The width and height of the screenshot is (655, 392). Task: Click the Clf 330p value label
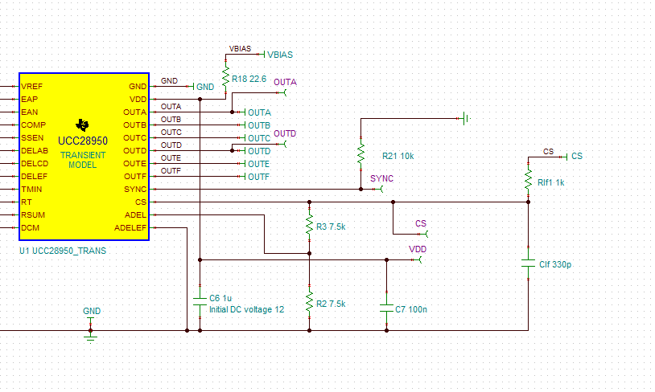[555, 264]
